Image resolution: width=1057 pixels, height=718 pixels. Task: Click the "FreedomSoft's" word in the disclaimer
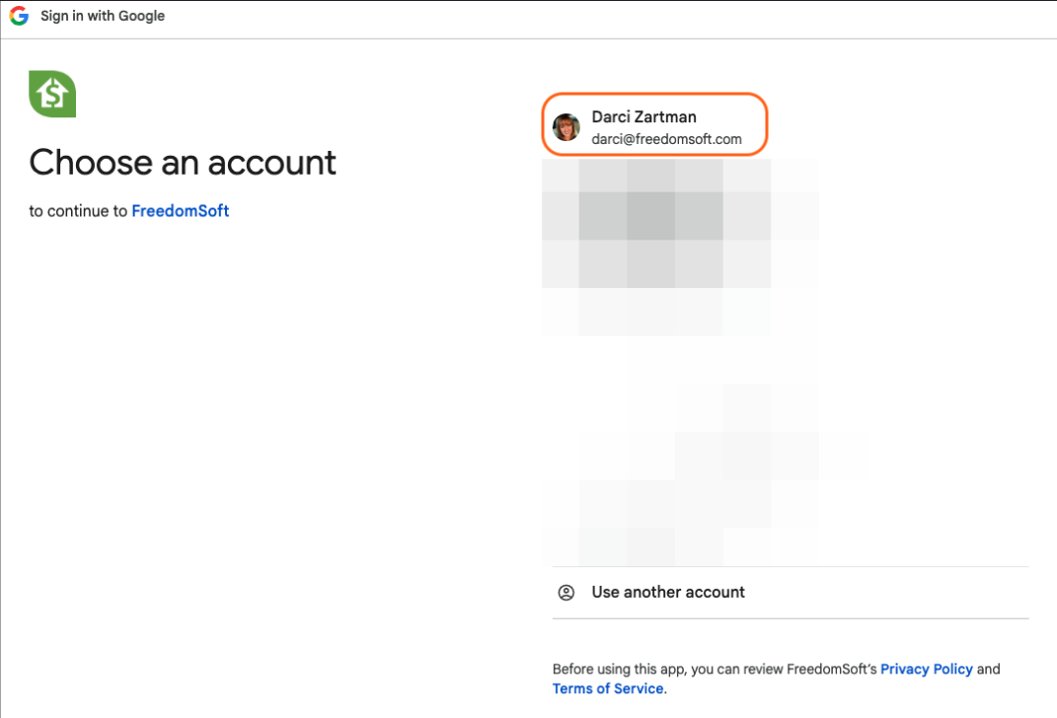pos(831,669)
